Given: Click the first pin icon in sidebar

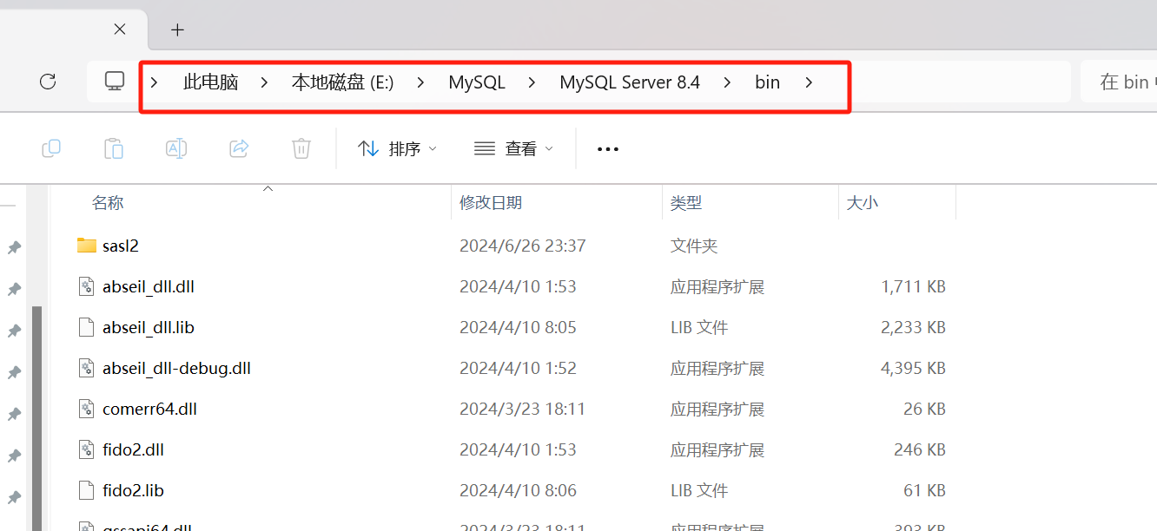Looking at the screenshot, I should point(14,248).
